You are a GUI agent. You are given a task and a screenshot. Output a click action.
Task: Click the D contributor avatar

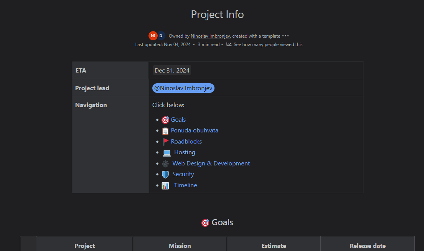point(161,36)
